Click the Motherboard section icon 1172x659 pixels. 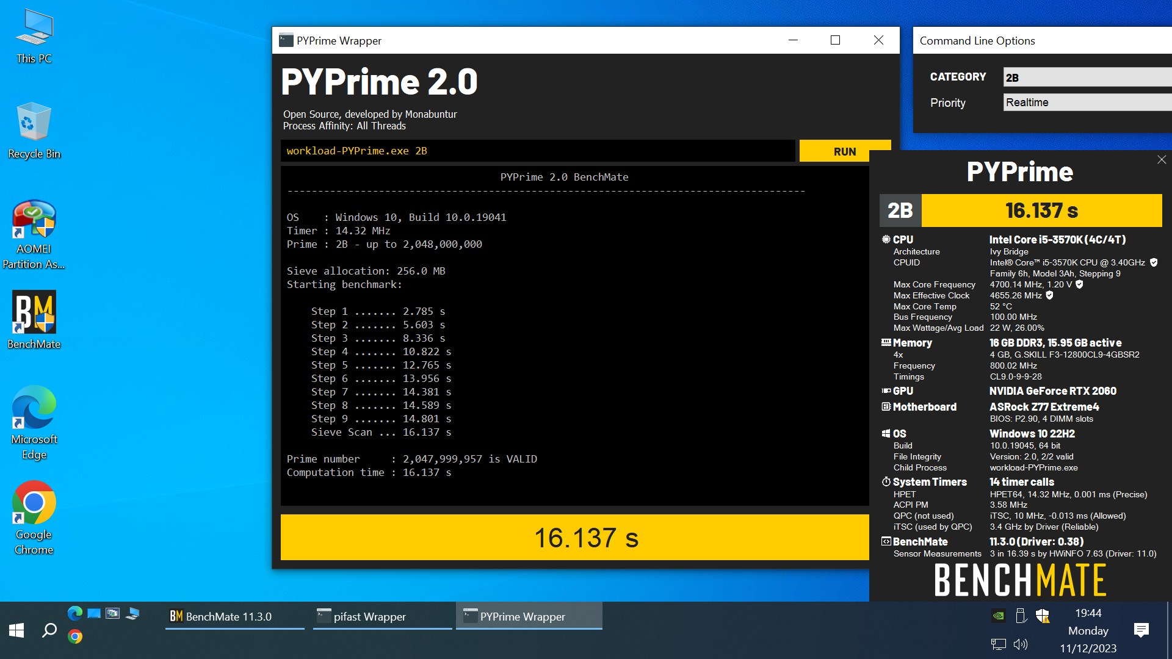(886, 406)
